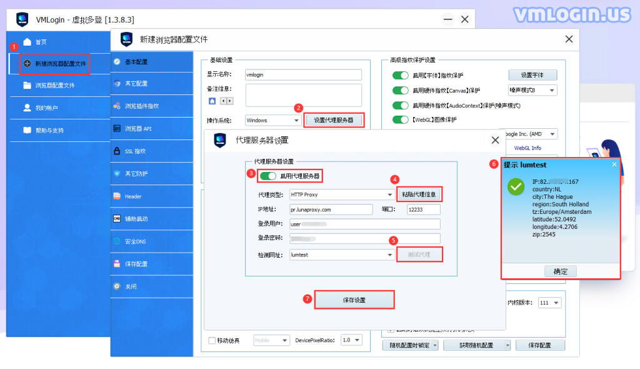Check the mobile emulation checkbox

click(x=212, y=340)
